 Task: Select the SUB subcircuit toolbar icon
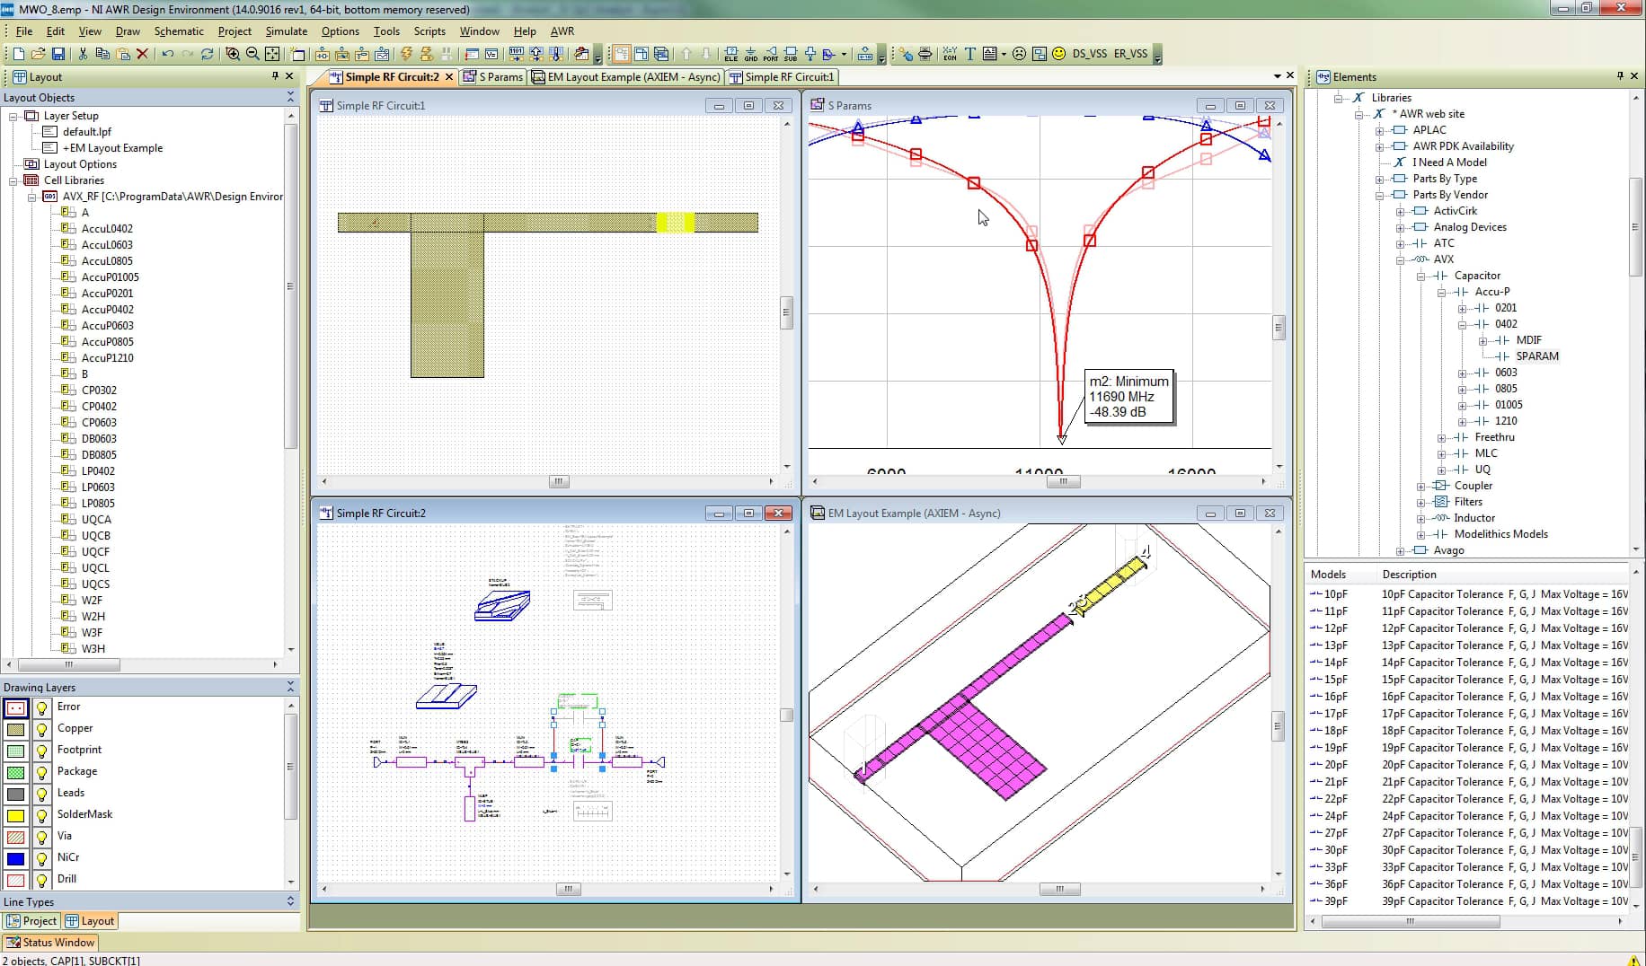pos(791,55)
